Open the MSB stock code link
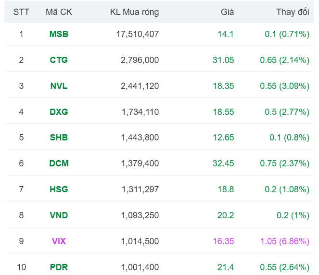 [x=59, y=34]
